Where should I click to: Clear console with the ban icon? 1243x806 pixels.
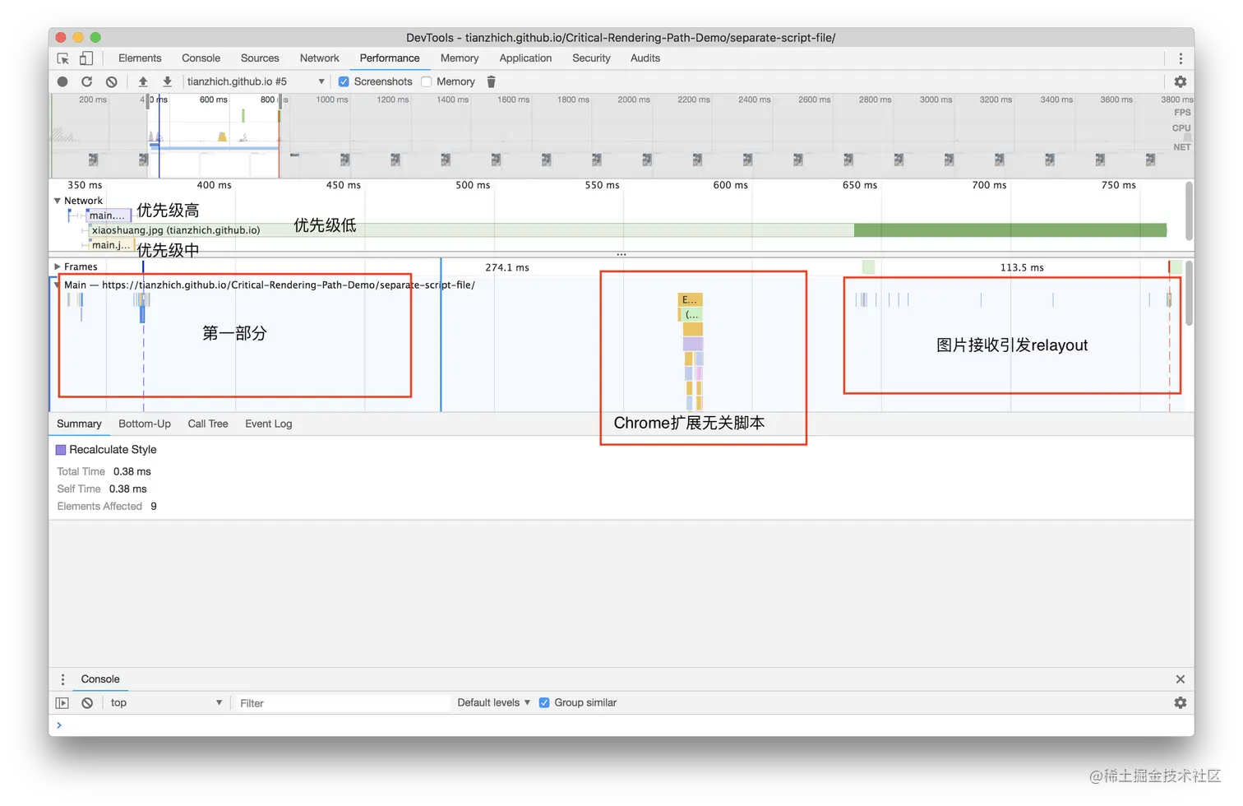[87, 703]
